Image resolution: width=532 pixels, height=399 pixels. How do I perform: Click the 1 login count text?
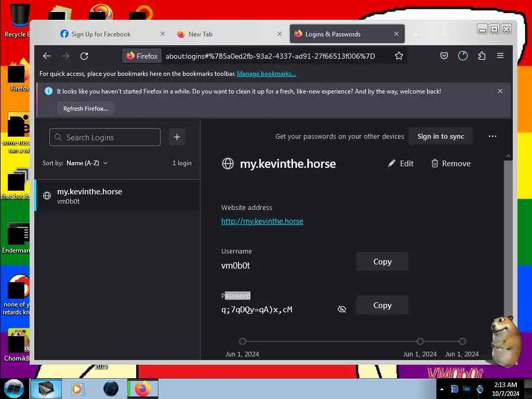(x=182, y=163)
